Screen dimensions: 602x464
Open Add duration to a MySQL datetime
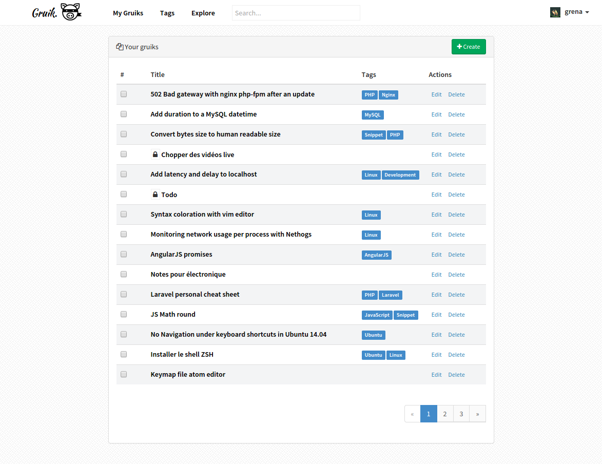pyautogui.click(x=203, y=114)
